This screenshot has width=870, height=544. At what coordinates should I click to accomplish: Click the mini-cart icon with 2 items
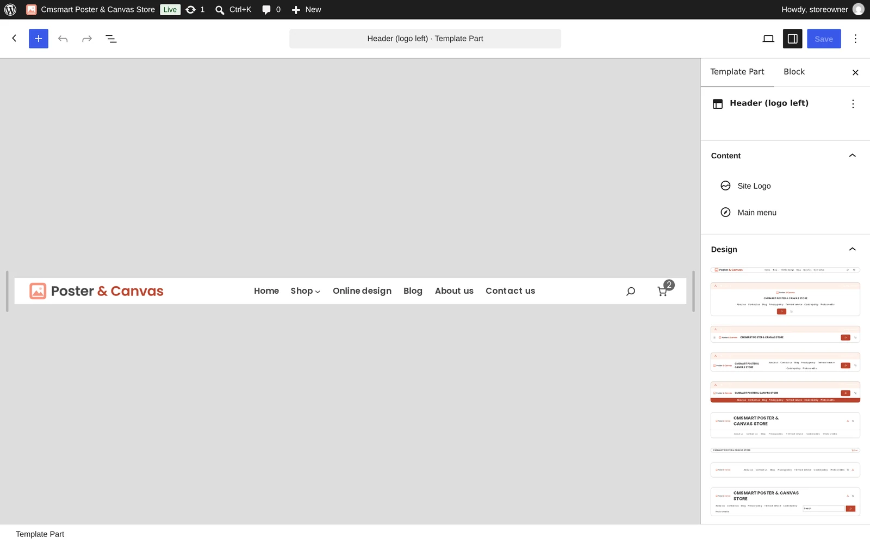coord(664,289)
